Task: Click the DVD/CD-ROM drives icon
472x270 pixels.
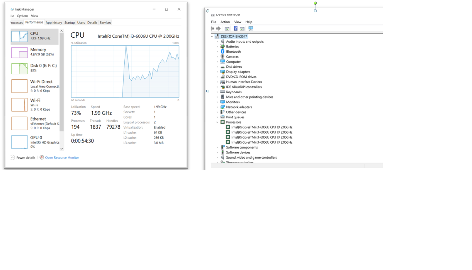Action: [x=223, y=77]
